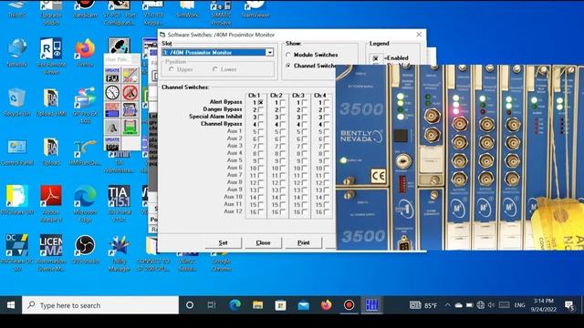Check Danger Bypass for Ch 1
The image size is (584, 328).
[x=261, y=109]
